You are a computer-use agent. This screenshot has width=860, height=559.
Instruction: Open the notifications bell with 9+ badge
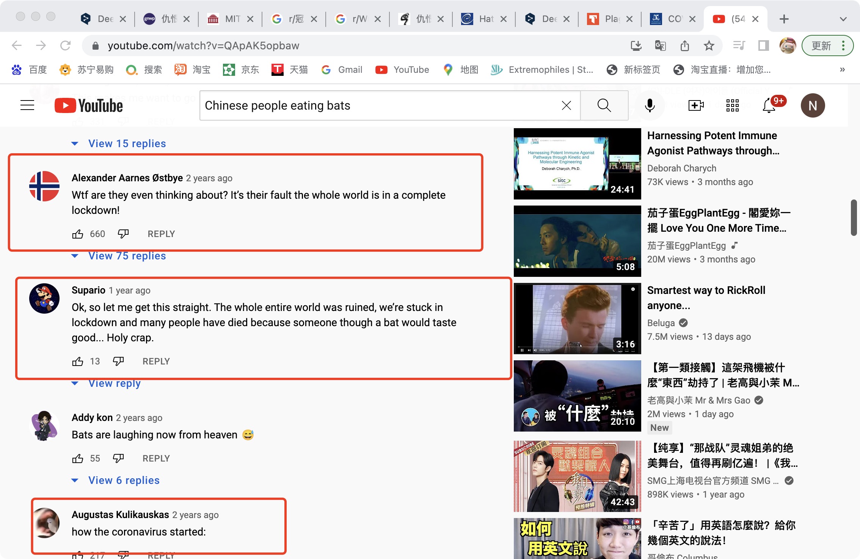click(x=769, y=105)
